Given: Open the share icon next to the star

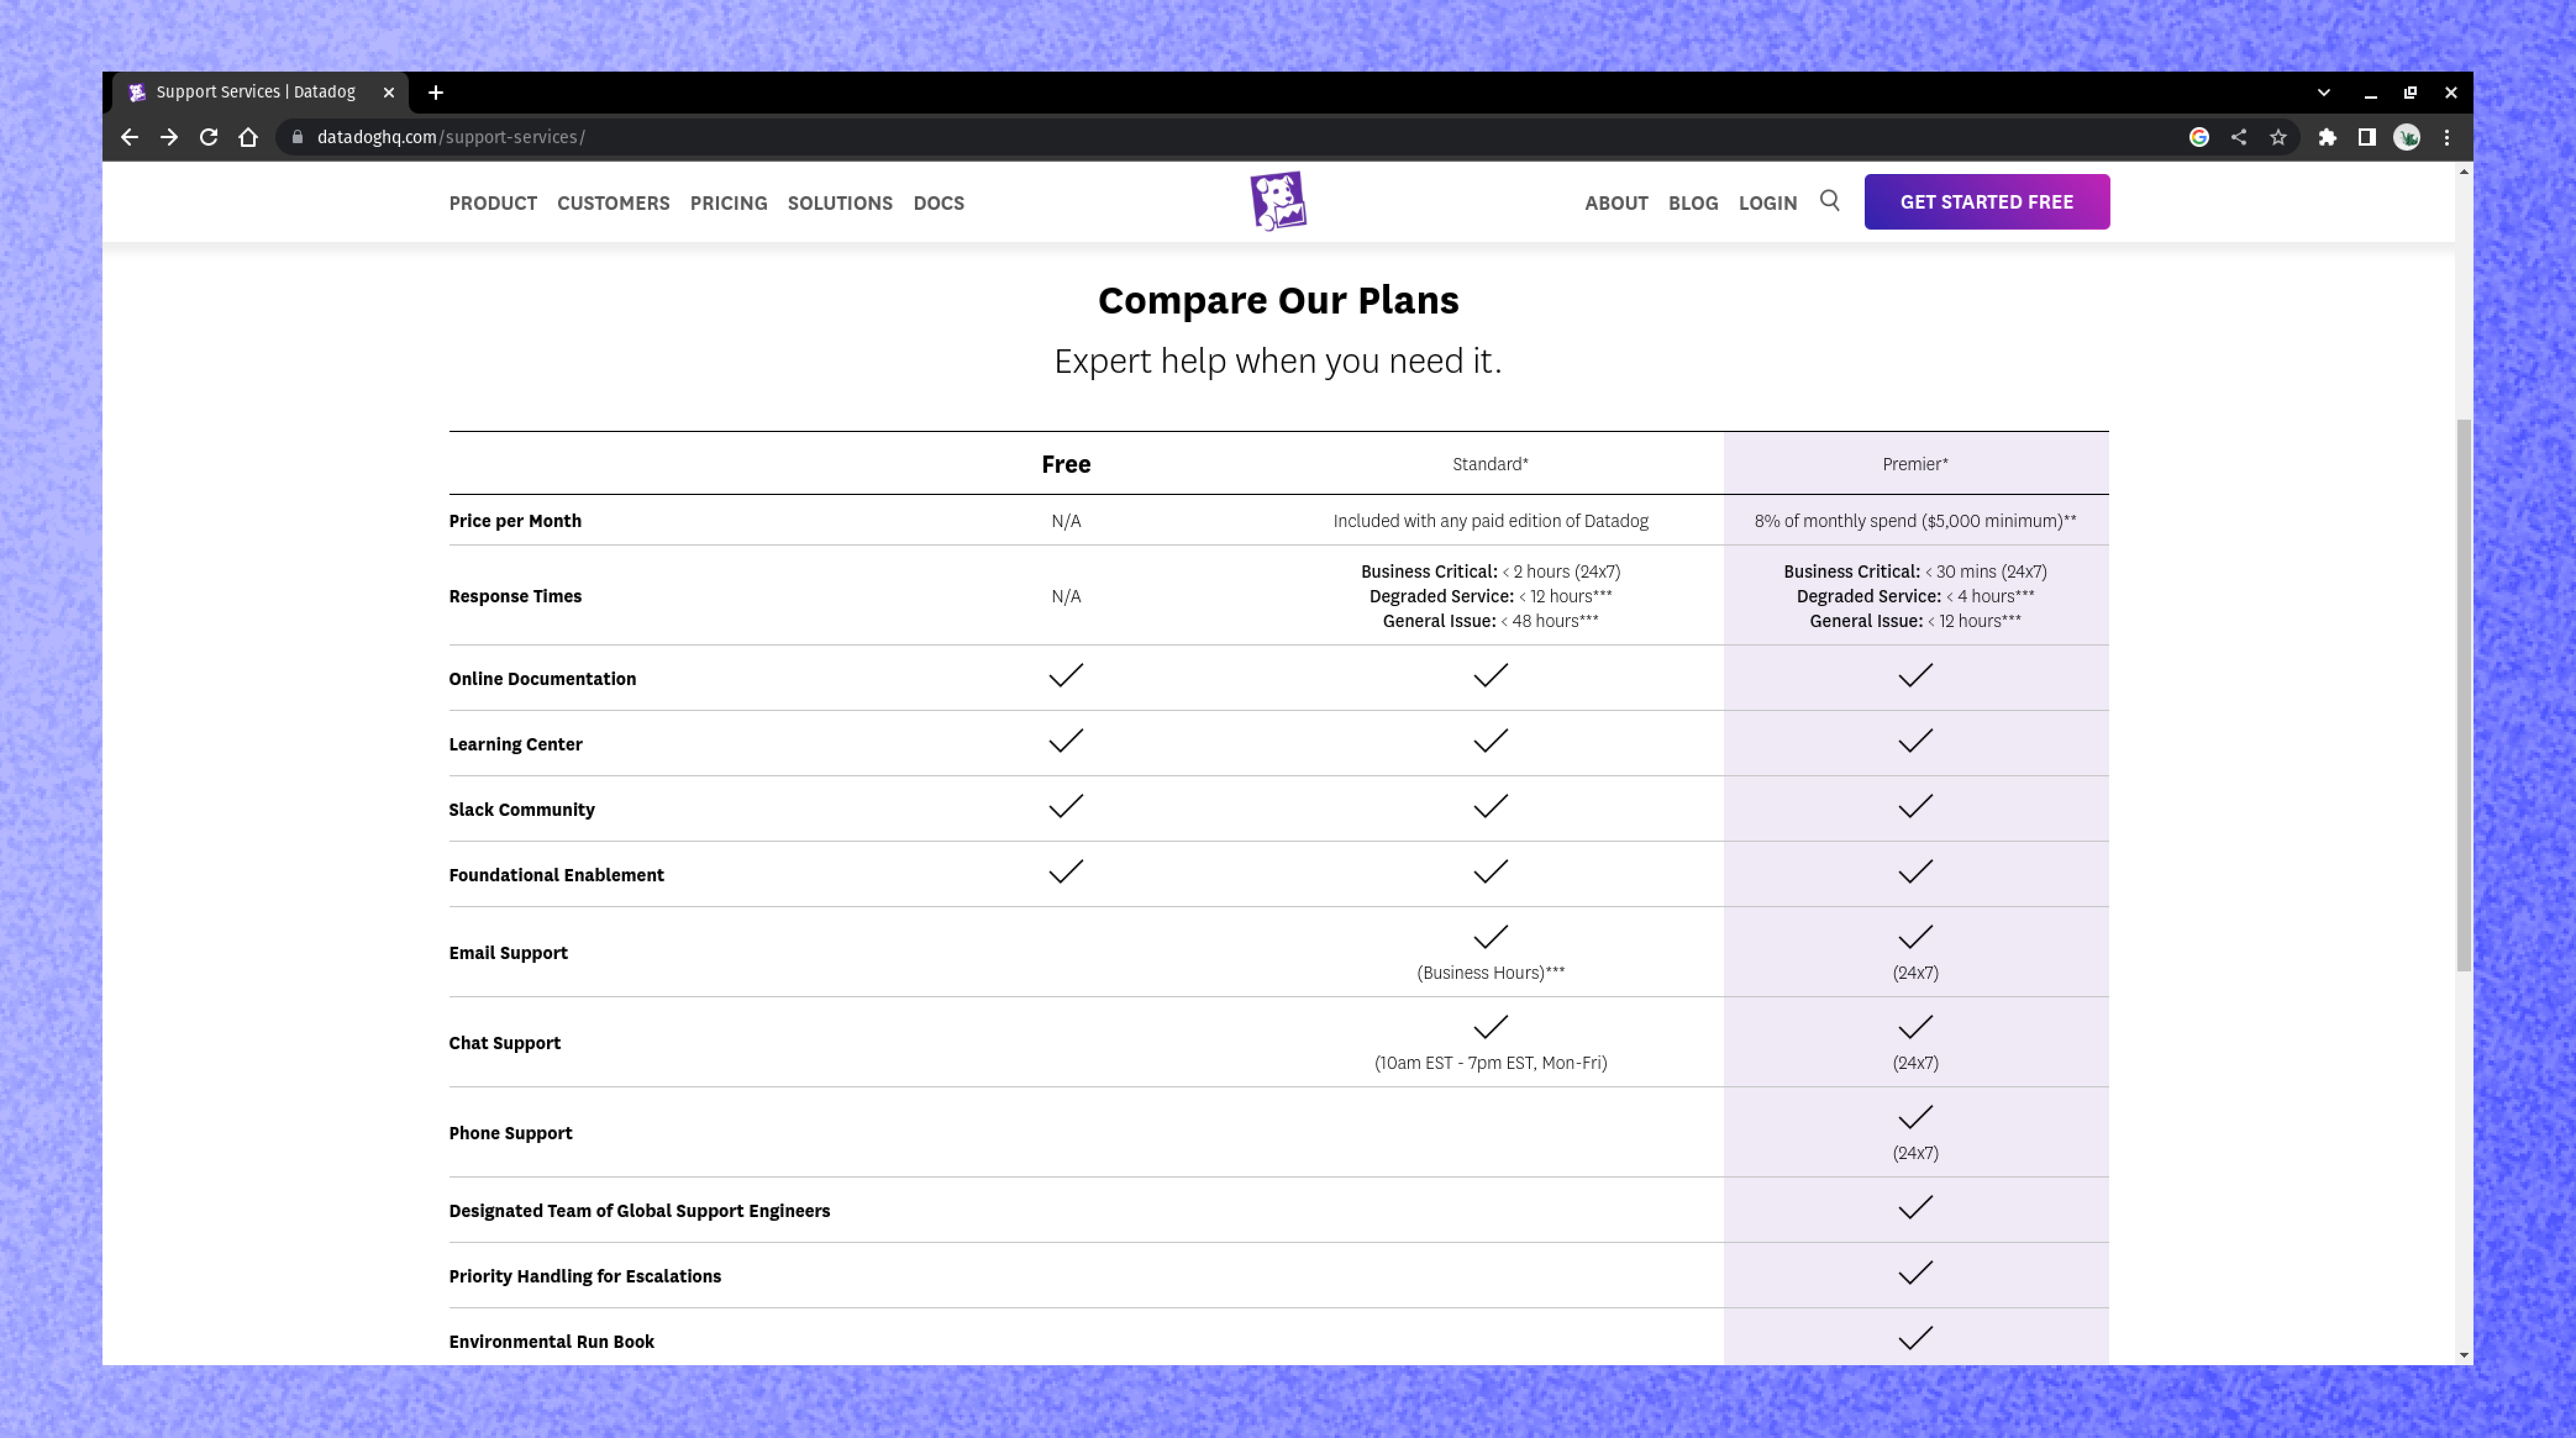Looking at the screenshot, I should click(x=2239, y=137).
